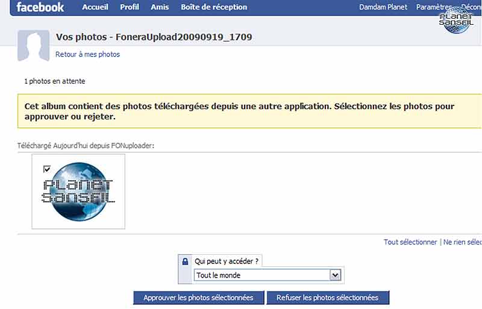Click the Damdam Planet account link
The width and height of the screenshot is (482, 309).
tap(383, 7)
